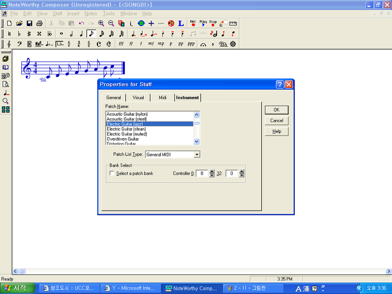Image resolution: width=392 pixels, height=294 pixels.
Task: Insert the fff dynamic marking
Action: coord(121,44)
